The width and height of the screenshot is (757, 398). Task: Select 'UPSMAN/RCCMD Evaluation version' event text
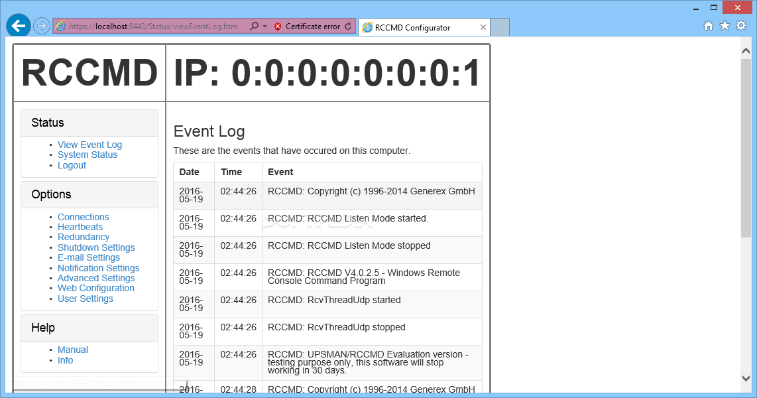pyautogui.click(x=368, y=362)
